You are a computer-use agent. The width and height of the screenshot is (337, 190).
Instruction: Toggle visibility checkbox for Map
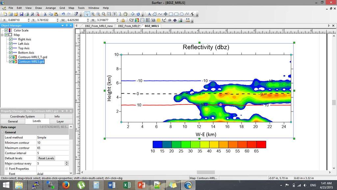[x=6, y=35]
